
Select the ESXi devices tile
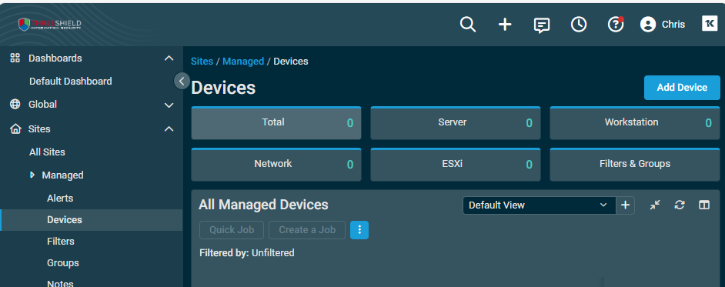tap(456, 164)
